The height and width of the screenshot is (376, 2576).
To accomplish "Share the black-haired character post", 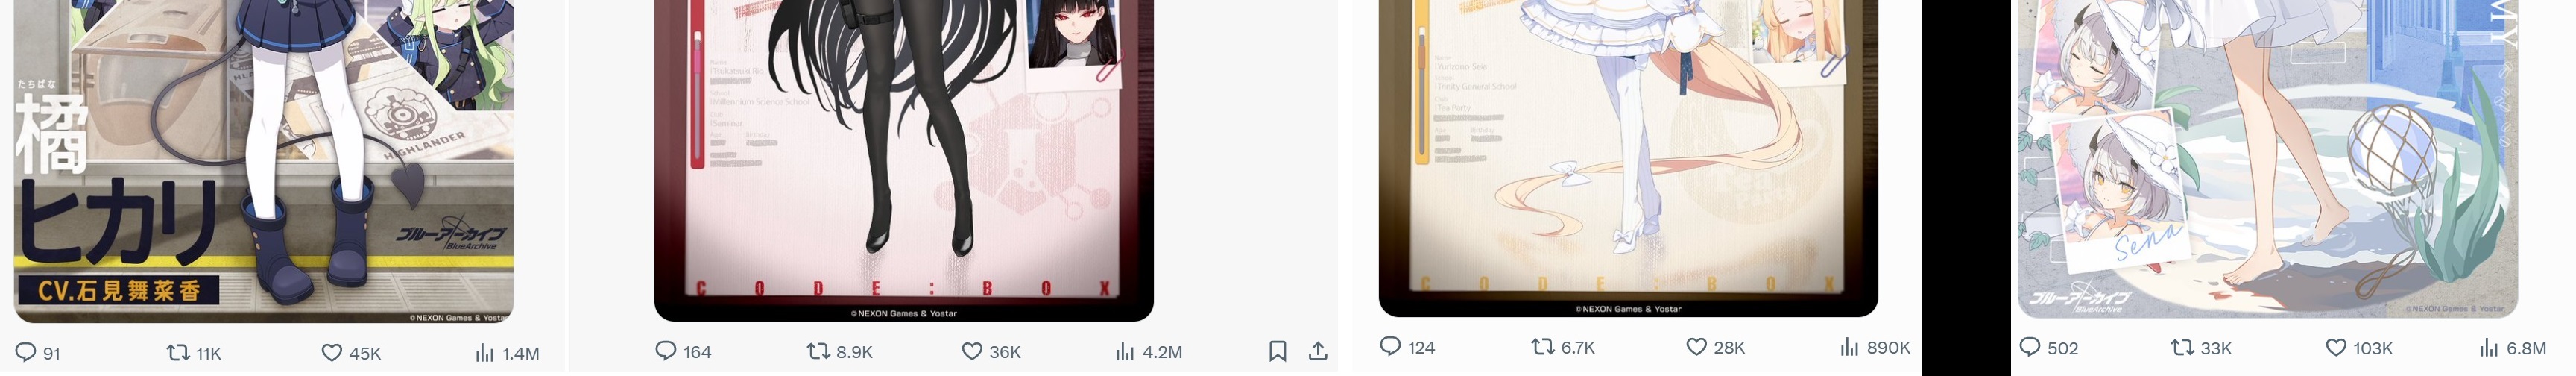I will coord(1318,351).
